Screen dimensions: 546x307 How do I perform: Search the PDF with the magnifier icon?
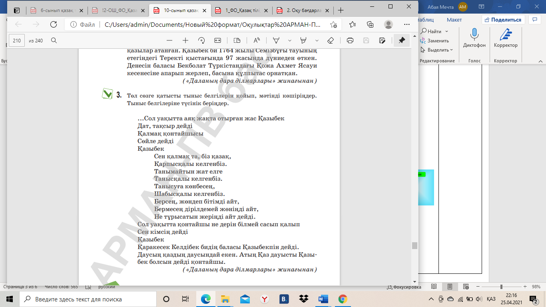click(54, 40)
